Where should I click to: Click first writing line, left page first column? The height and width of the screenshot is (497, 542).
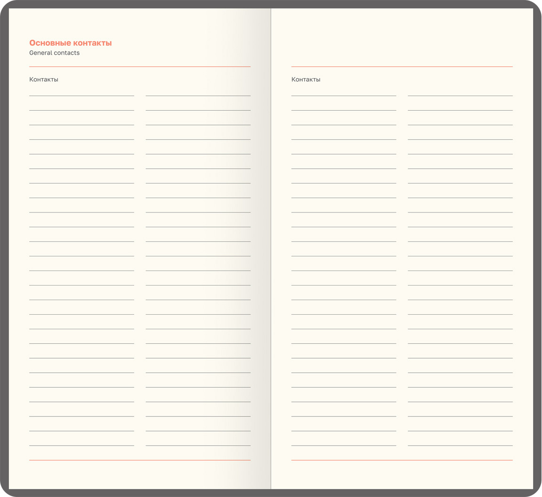click(x=81, y=96)
